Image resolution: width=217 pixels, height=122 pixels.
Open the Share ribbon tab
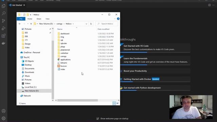coord(39,19)
